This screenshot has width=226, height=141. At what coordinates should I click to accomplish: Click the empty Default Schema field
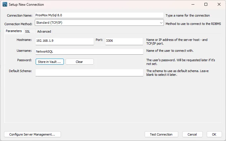pyautogui.click(x=89, y=73)
